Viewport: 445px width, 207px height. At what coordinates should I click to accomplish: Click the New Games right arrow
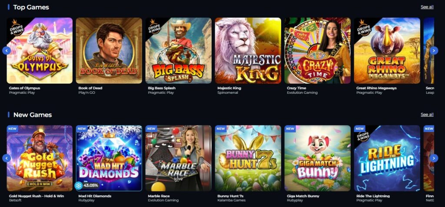[x=434, y=158]
